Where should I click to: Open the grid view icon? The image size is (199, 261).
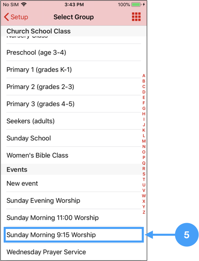(136, 17)
